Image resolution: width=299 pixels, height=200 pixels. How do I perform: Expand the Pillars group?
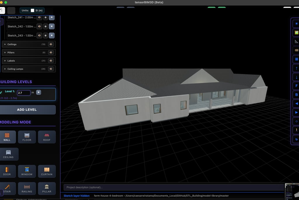tap(5, 52)
